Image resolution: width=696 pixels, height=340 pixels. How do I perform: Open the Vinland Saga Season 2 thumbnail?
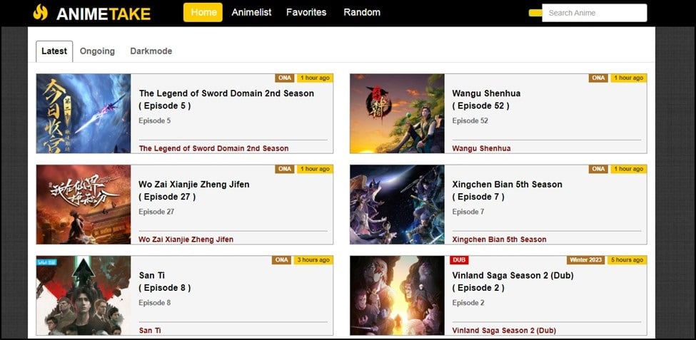[x=398, y=295]
